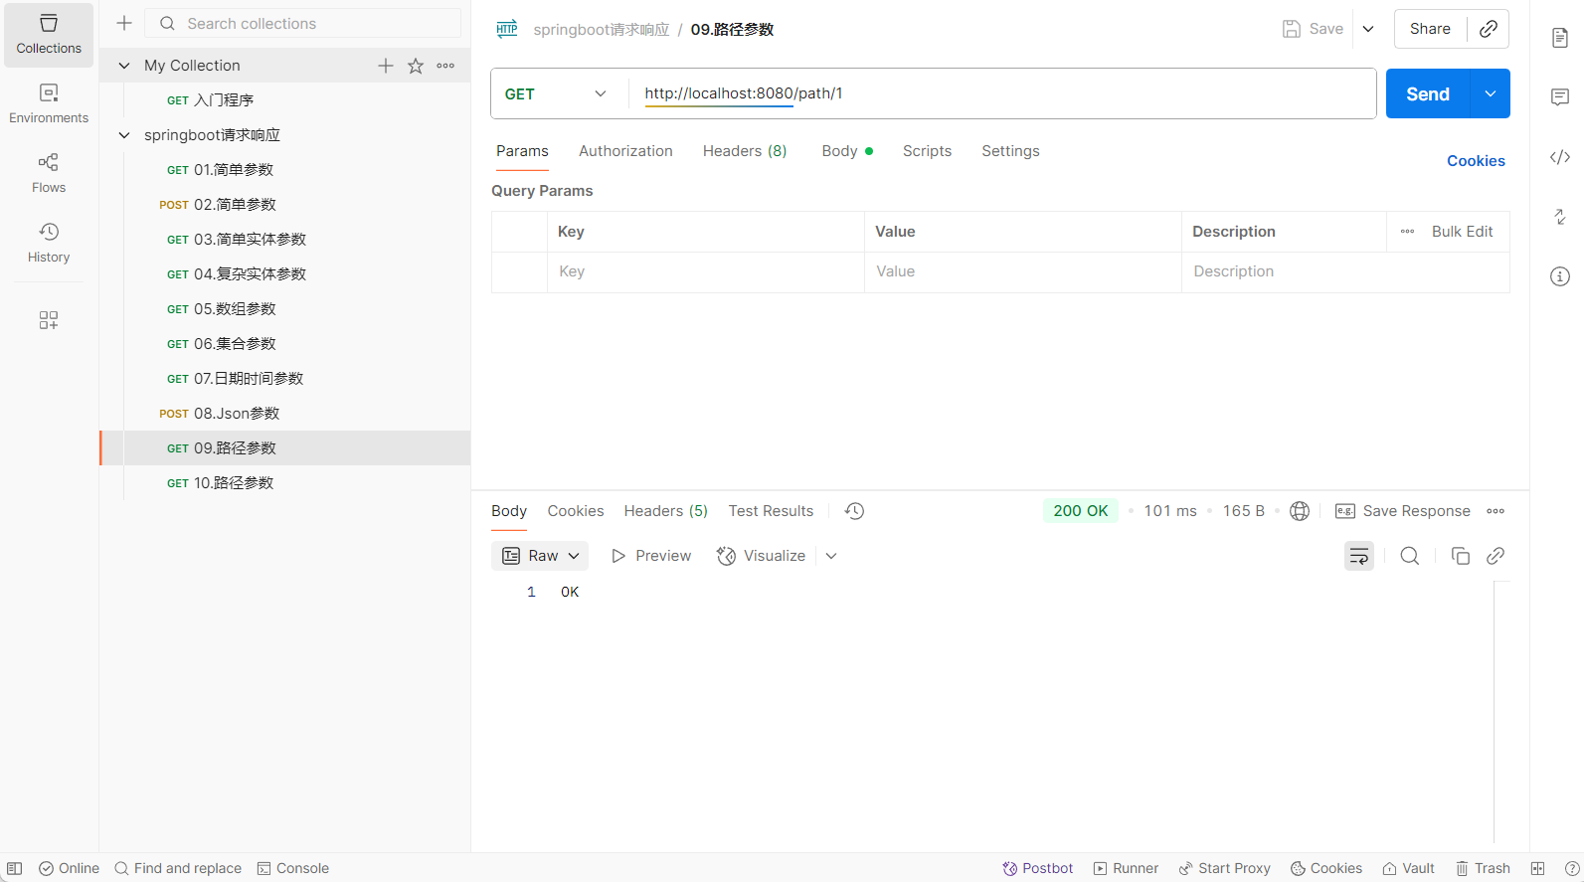Open Postbot from the status bar
This screenshot has width=1584, height=882.
coord(1038,868)
